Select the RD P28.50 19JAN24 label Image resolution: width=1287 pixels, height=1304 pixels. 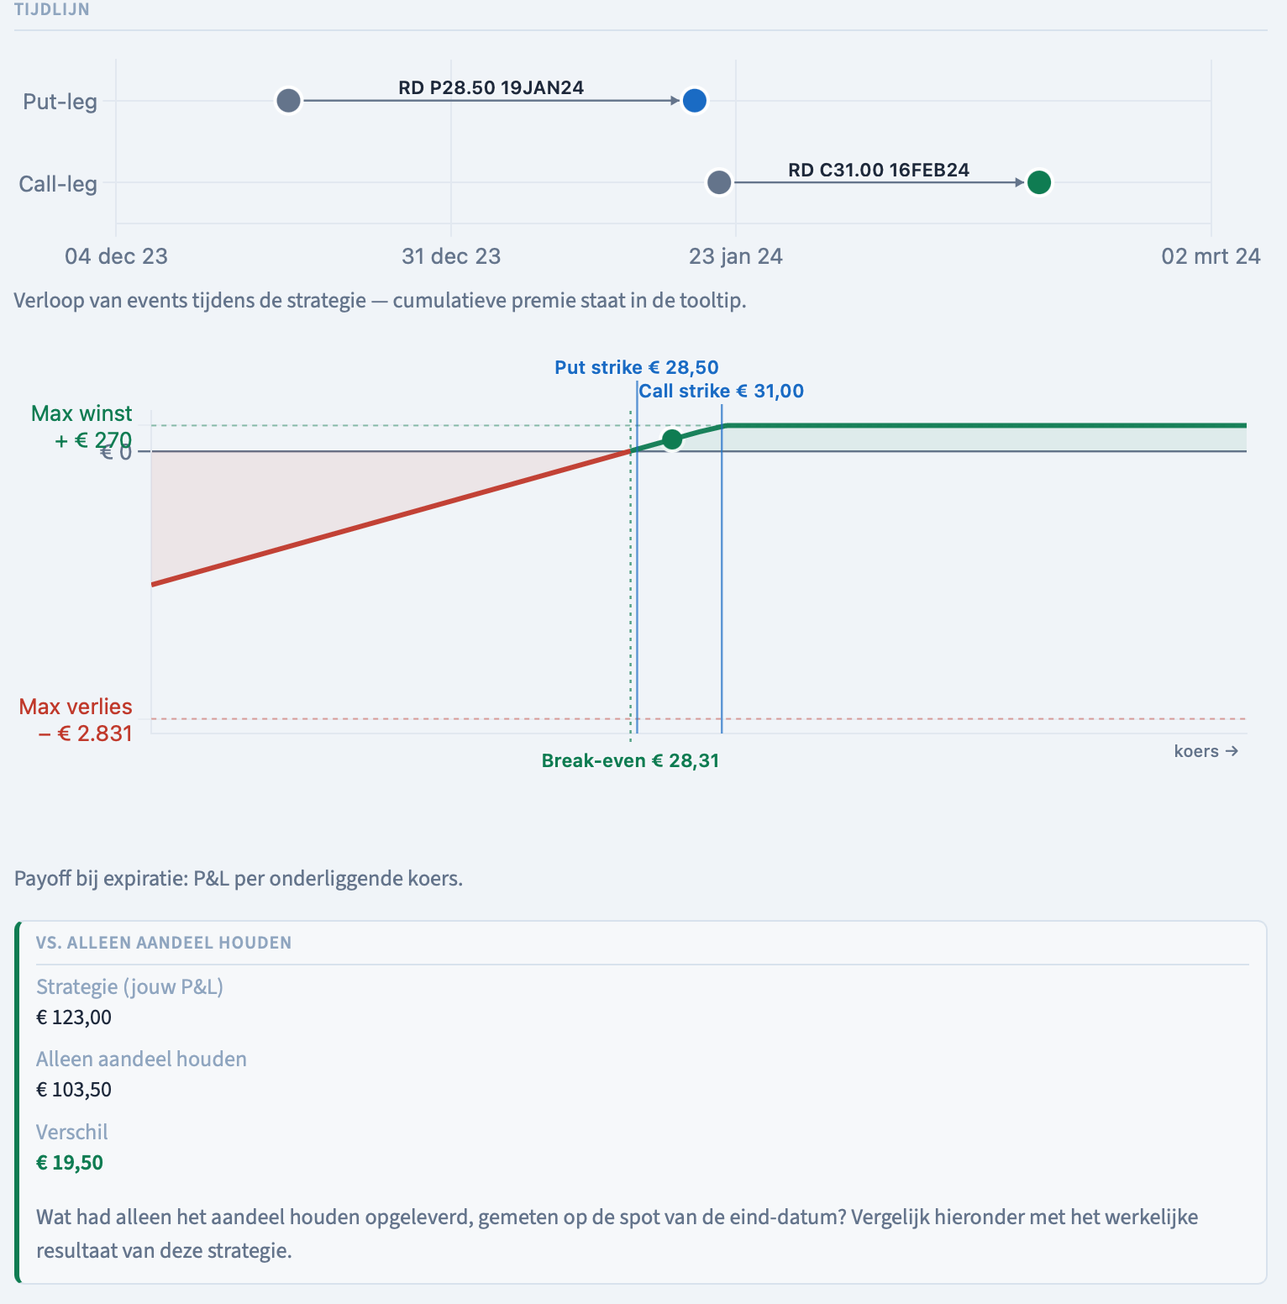coord(491,87)
